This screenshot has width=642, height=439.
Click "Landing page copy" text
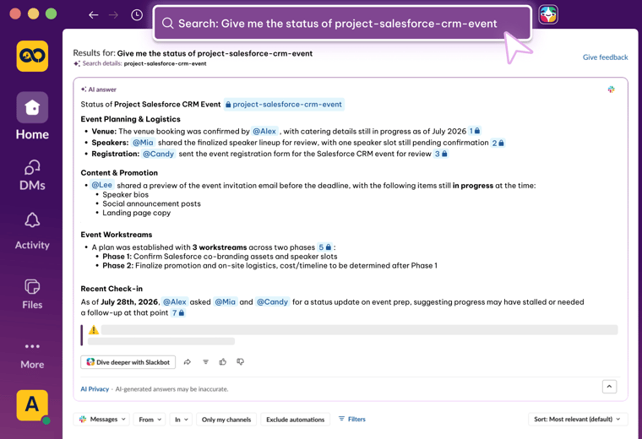click(x=136, y=213)
